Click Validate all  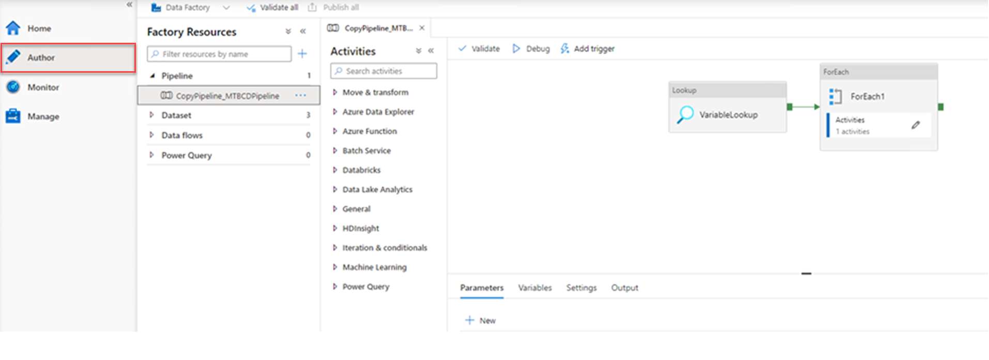coord(272,7)
